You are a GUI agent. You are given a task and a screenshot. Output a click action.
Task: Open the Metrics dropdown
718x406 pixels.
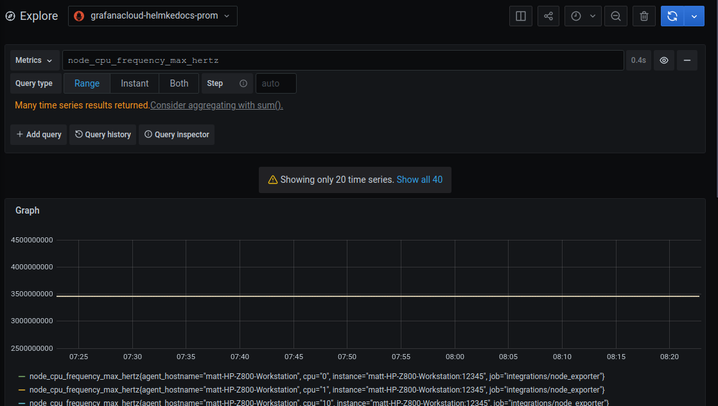34,60
